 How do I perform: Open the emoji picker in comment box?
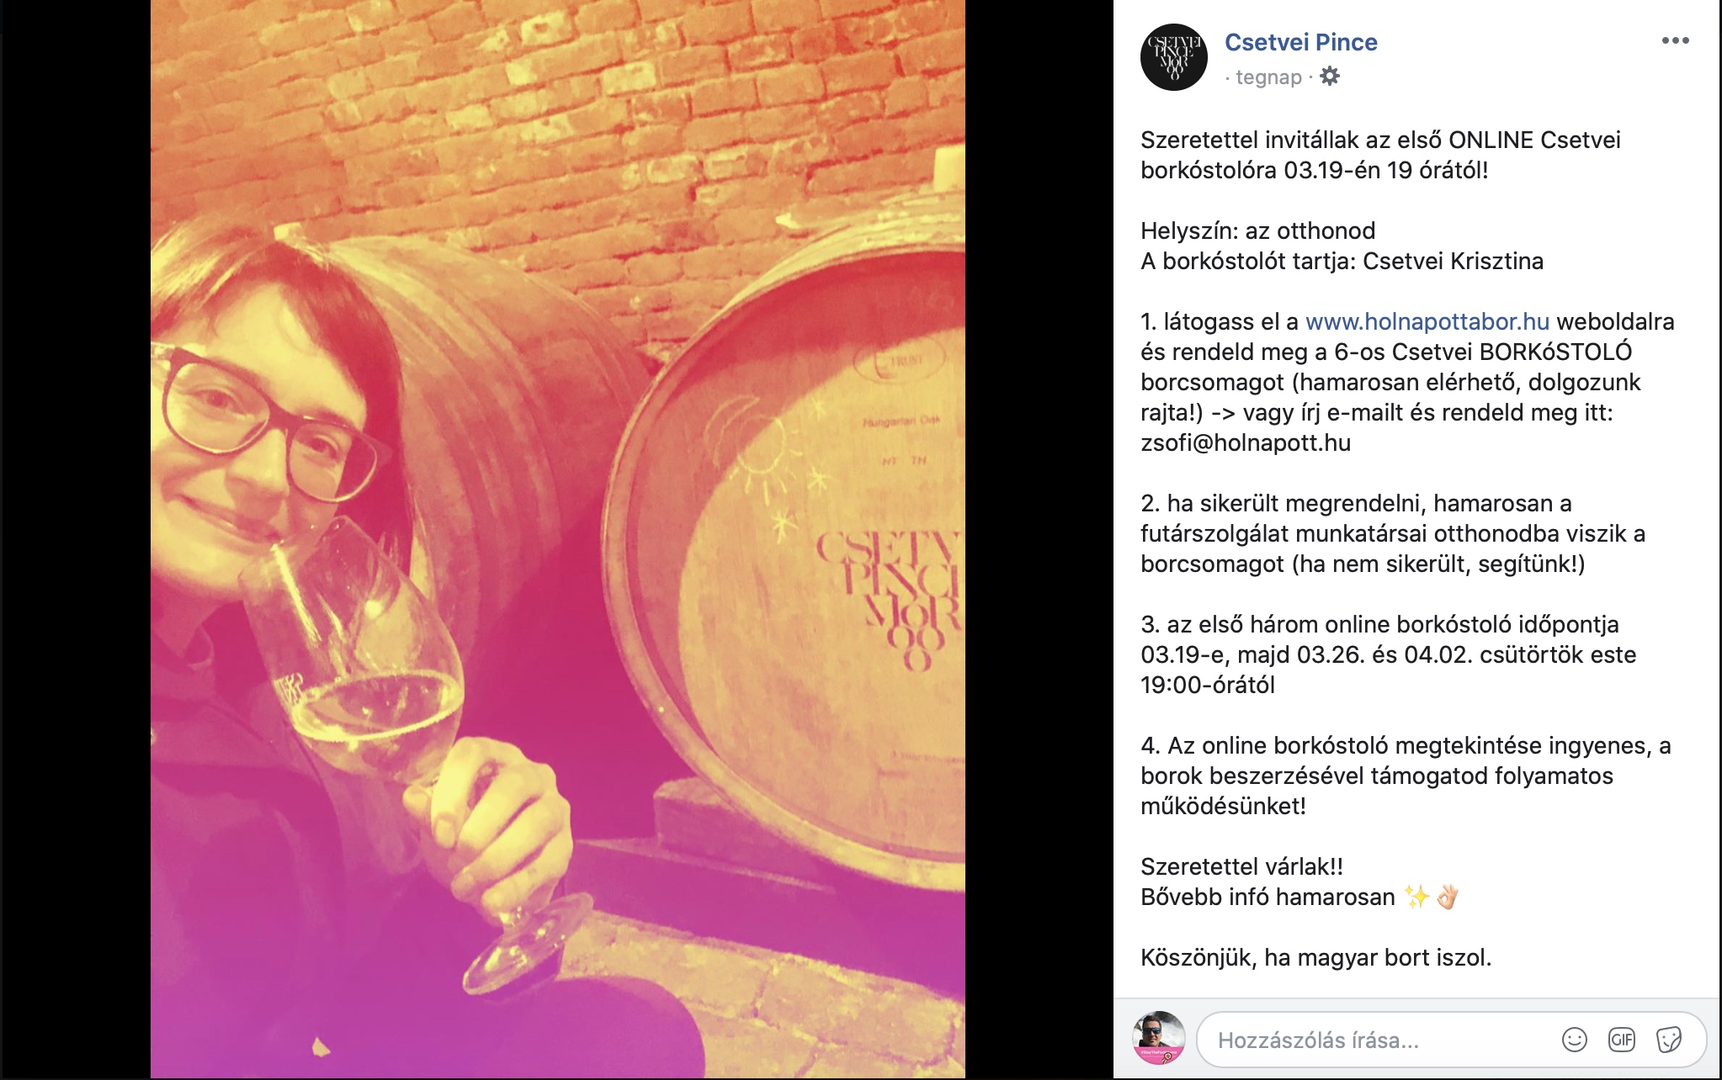click(1574, 1040)
